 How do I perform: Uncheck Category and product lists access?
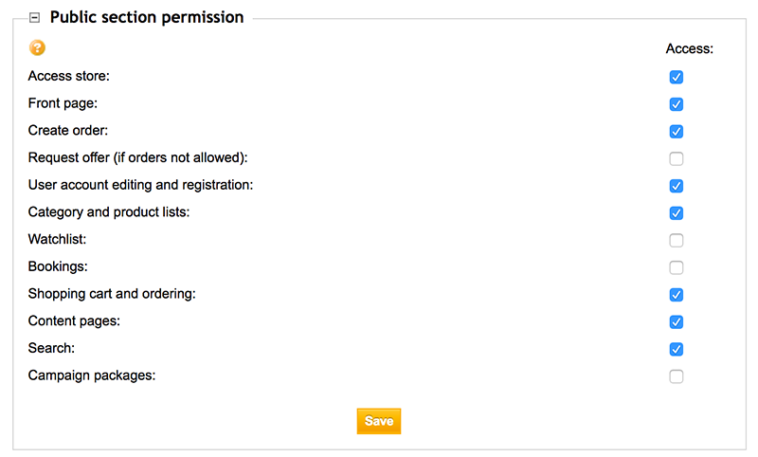676,212
